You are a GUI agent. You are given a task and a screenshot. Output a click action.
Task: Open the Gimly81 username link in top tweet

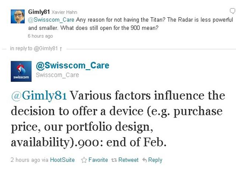39,12
